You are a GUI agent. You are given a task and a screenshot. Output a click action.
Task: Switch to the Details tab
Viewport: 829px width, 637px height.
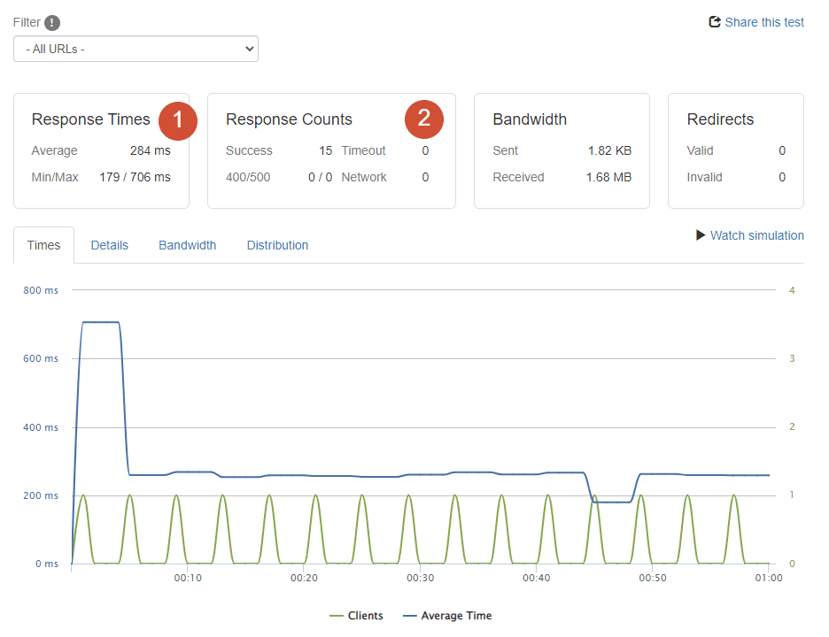109,245
